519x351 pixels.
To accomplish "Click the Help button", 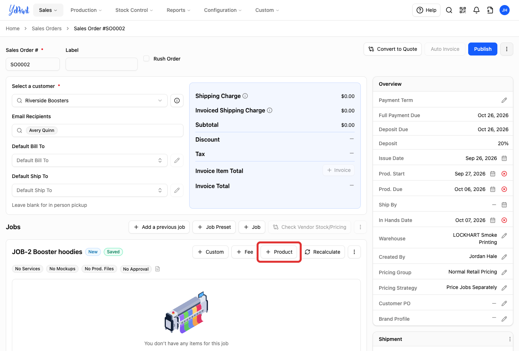I will (426, 10).
